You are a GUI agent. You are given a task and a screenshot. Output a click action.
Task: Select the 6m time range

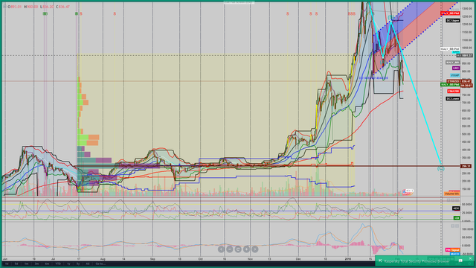coord(47,264)
